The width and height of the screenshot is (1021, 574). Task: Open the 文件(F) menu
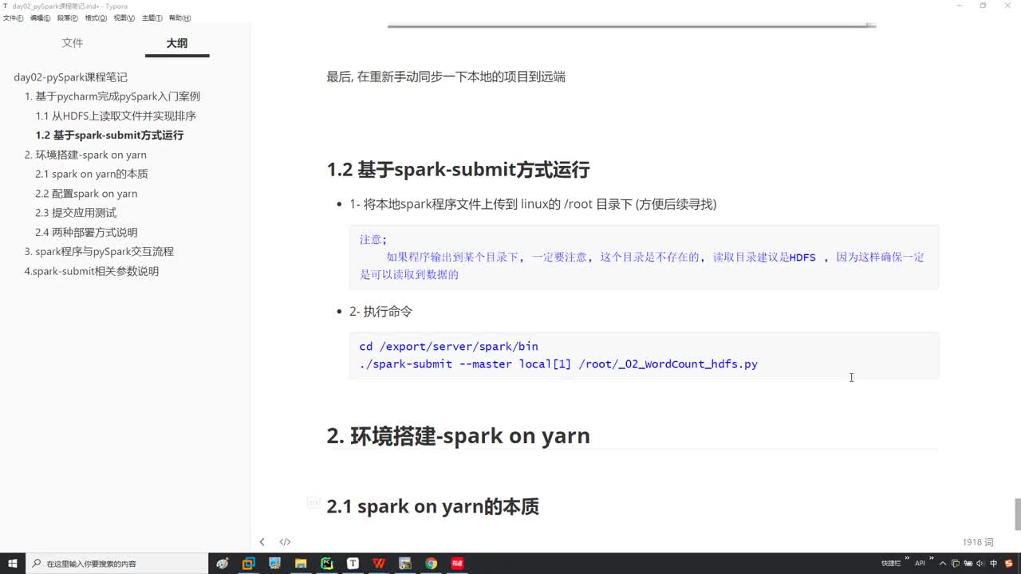(14, 18)
